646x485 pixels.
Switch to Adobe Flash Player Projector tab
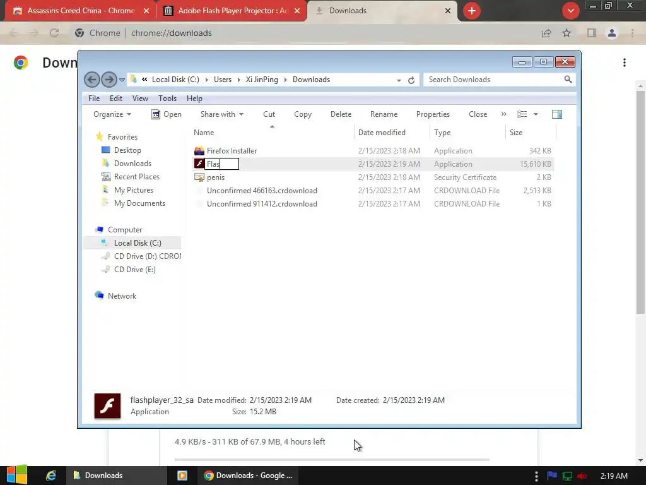click(233, 11)
